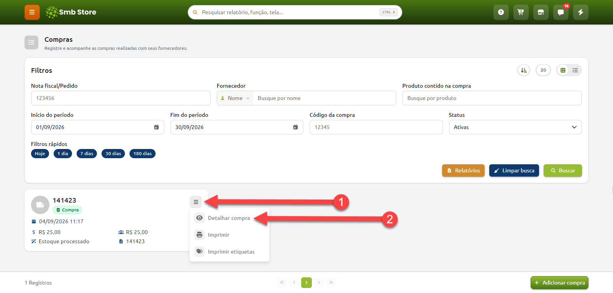The width and height of the screenshot is (613, 293).
Task: Open the Status Ativas dropdown
Action: pos(515,127)
